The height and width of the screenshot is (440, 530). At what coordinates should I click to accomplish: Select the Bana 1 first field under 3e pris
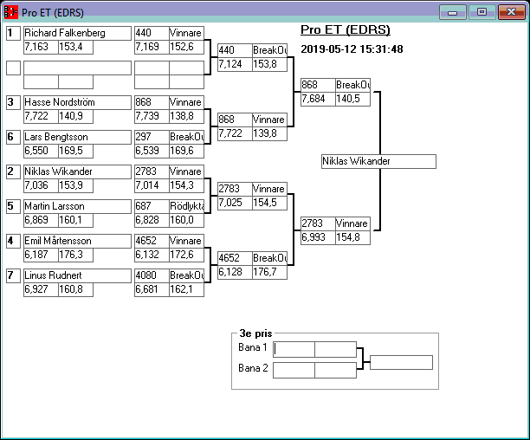click(294, 349)
